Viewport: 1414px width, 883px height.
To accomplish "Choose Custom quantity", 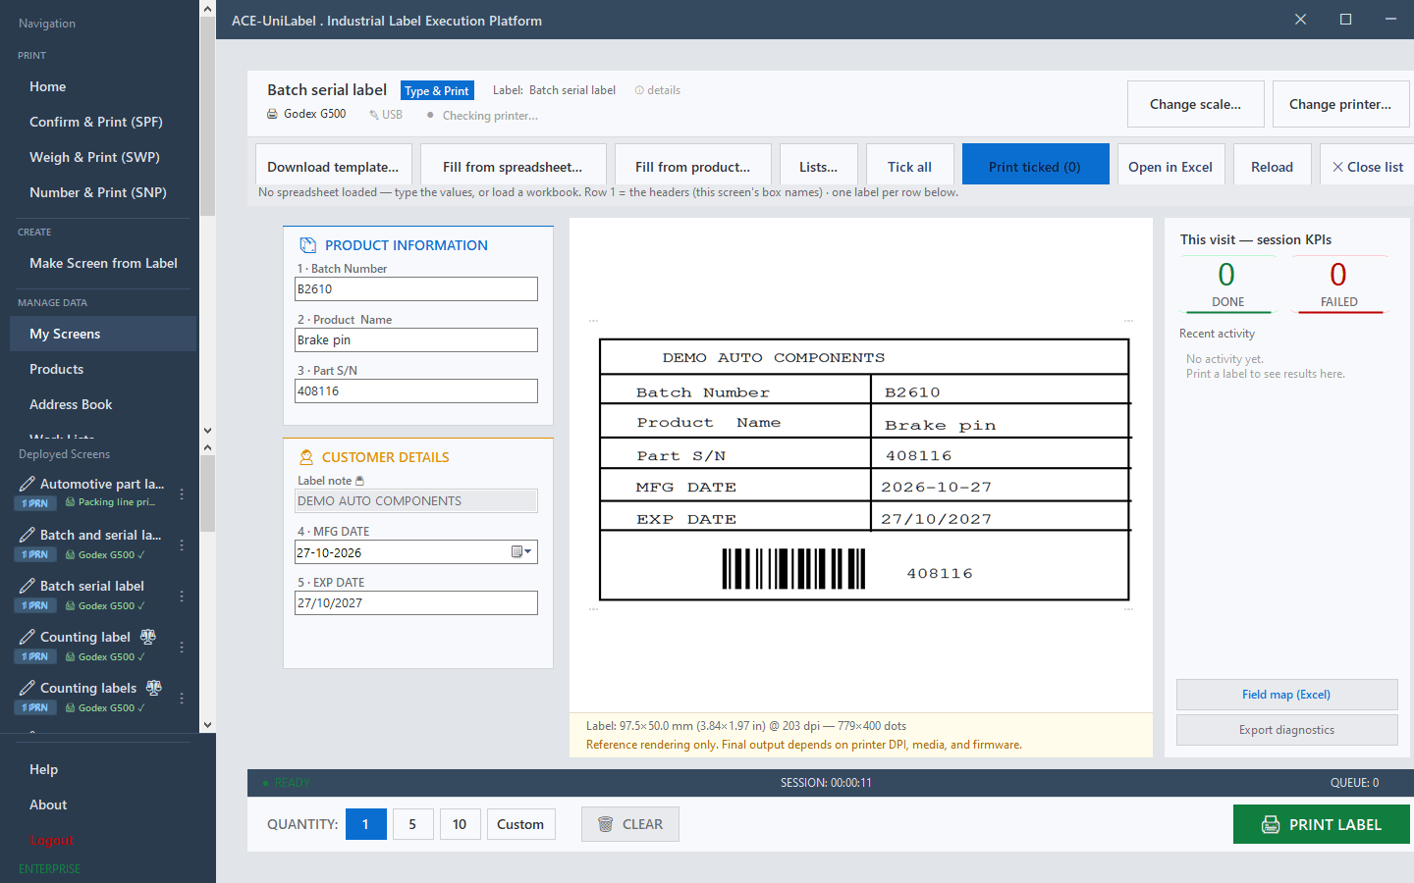I will click(520, 824).
